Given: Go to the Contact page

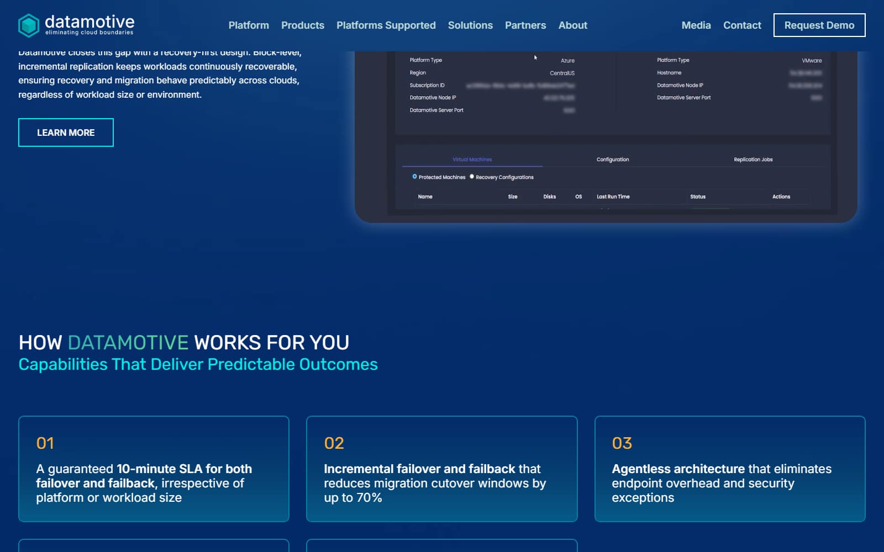Looking at the screenshot, I should 742,25.
